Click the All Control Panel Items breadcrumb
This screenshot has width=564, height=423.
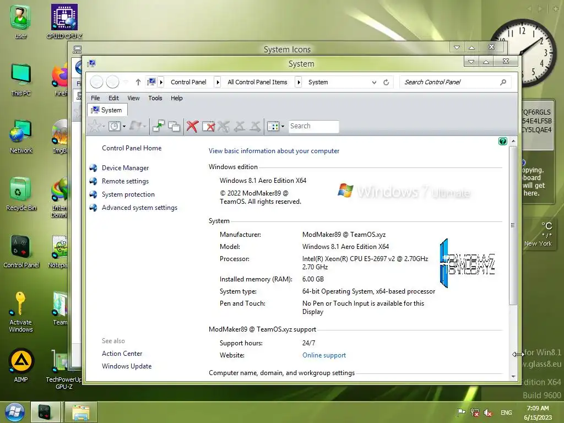pyautogui.click(x=257, y=83)
